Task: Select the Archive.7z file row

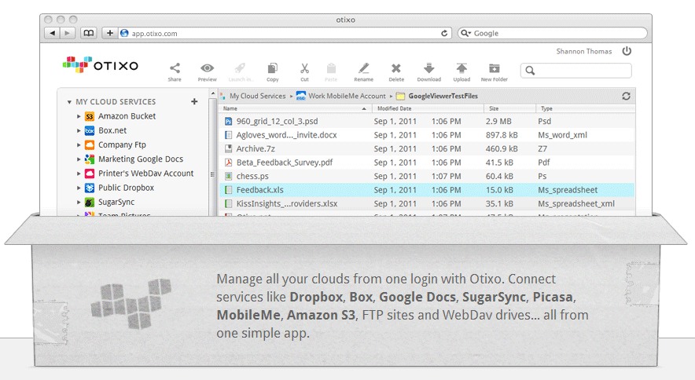Action: coord(426,149)
